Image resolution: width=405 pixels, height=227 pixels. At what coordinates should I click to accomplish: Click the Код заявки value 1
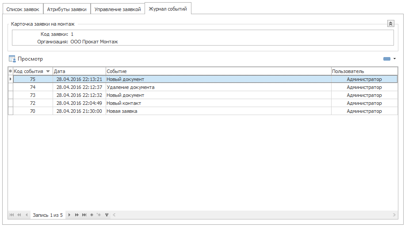(x=72, y=34)
